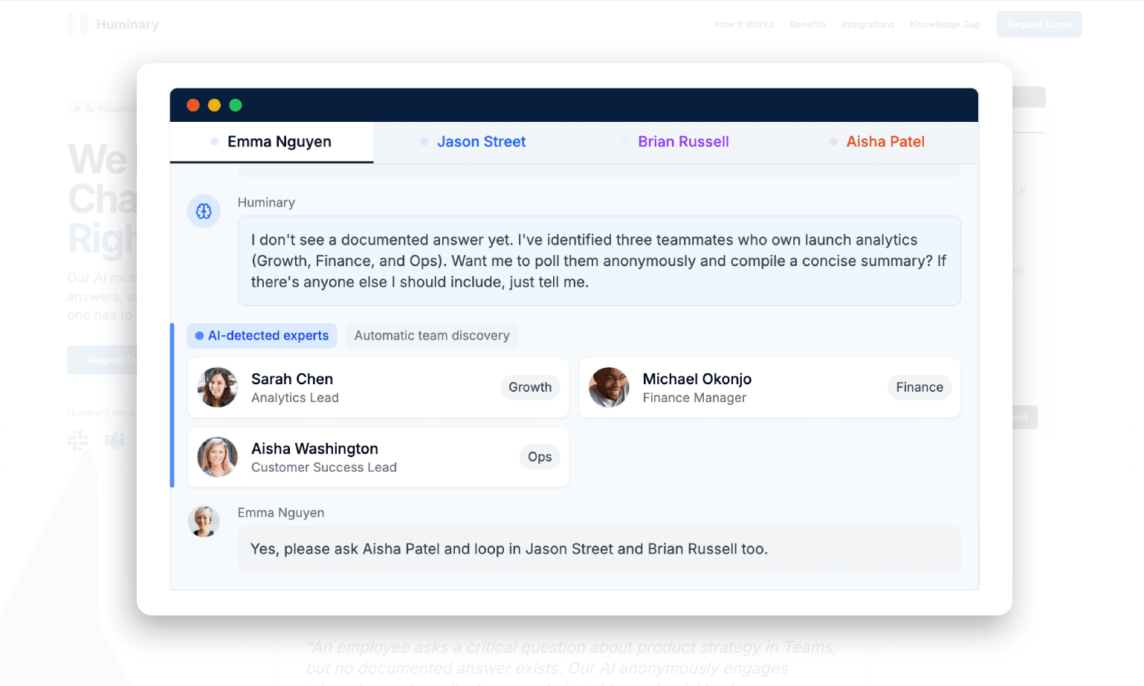
Task: Open the Knowledge Gap nav link
Action: 945,25
